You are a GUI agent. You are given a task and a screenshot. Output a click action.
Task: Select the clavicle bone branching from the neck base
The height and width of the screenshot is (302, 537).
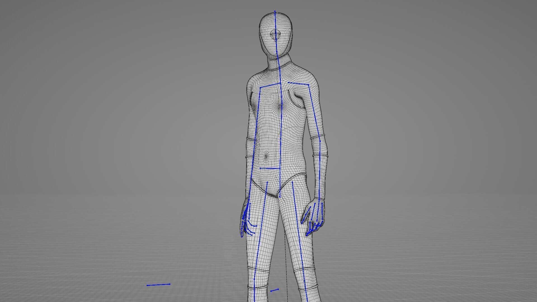click(270, 85)
